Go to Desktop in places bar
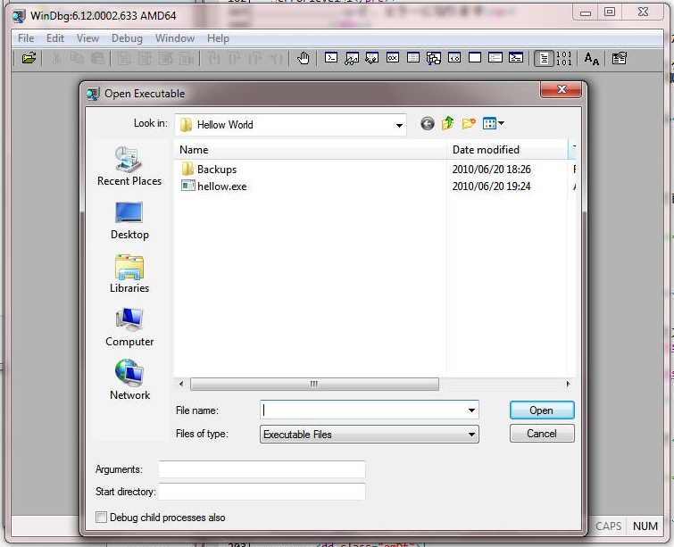The image size is (674, 547). pyautogui.click(x=129, y=221)
